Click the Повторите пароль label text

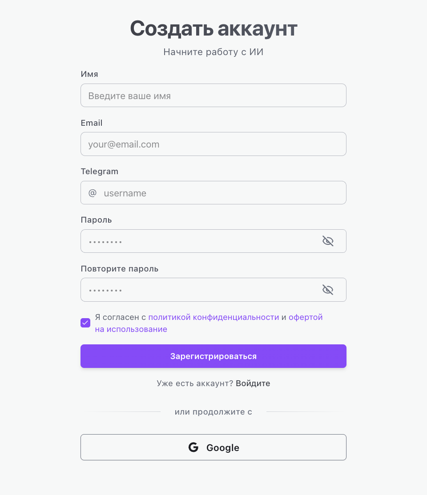(120, 268)
